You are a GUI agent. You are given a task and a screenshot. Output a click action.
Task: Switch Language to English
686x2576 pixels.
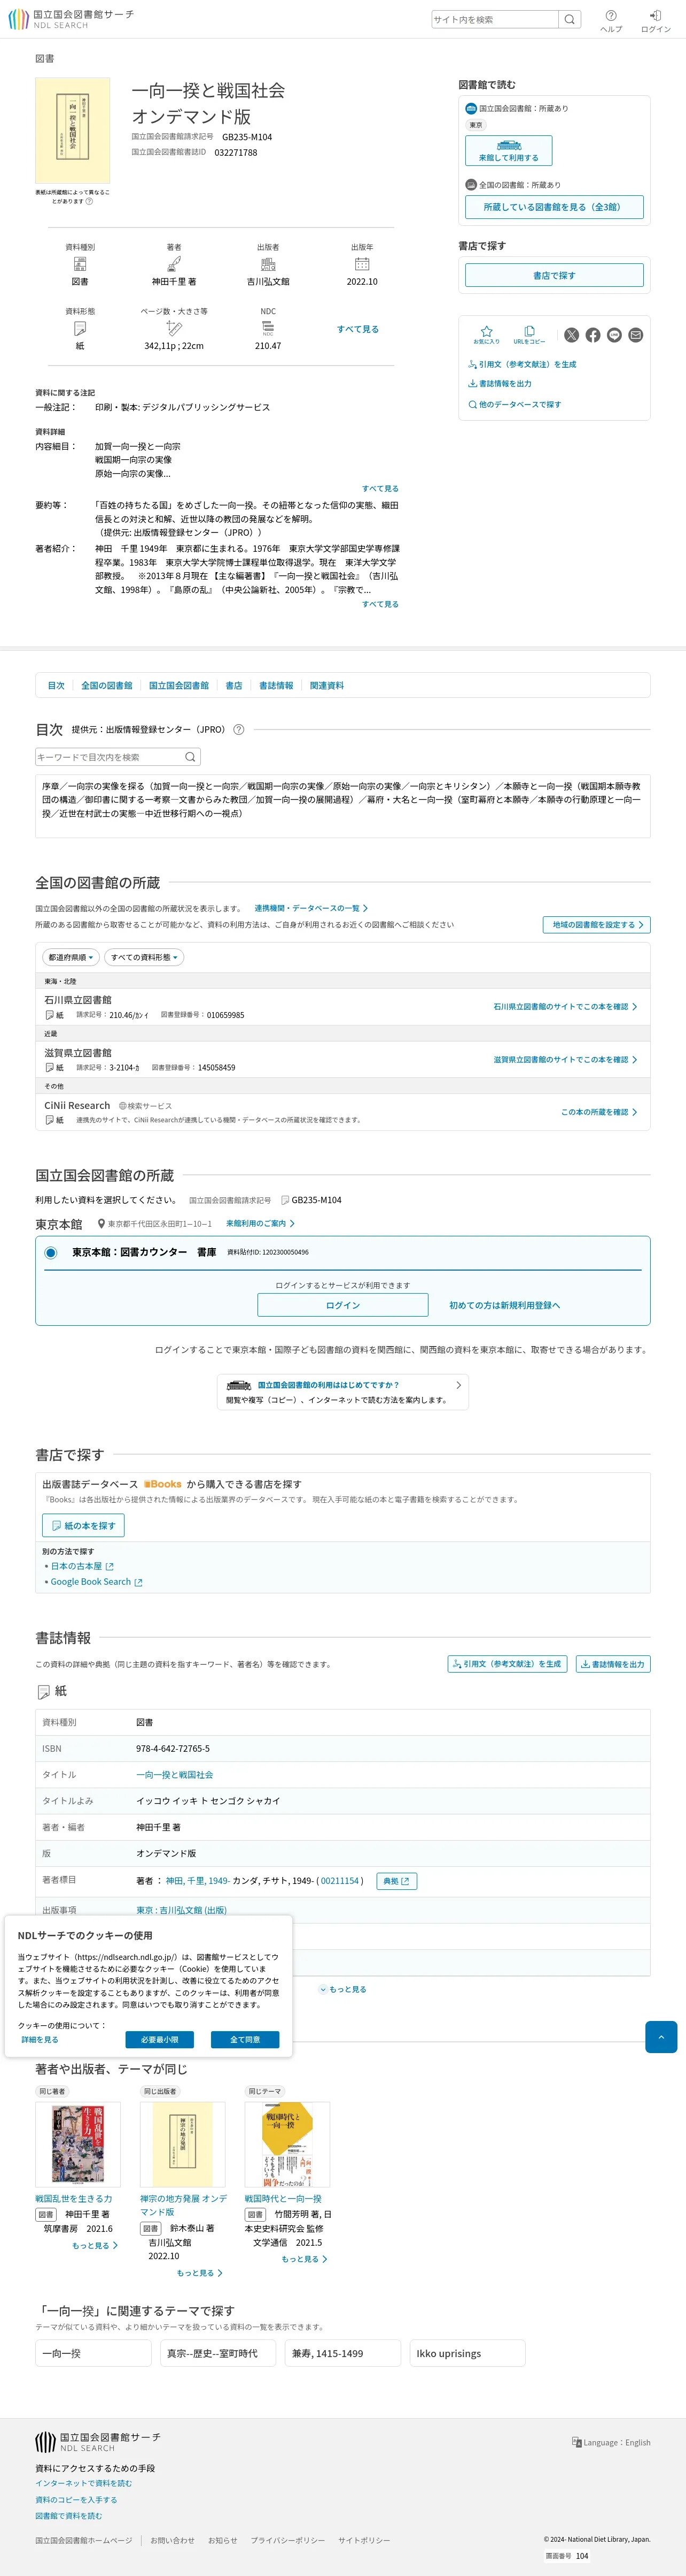[611, 2442]
